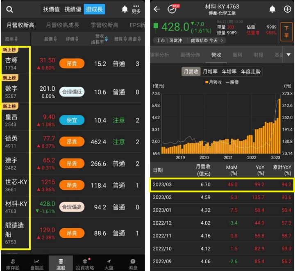Tap the tallest 2023 revenue bar
This screenshot has height=271, width=295.
click(x=279, y=126)
